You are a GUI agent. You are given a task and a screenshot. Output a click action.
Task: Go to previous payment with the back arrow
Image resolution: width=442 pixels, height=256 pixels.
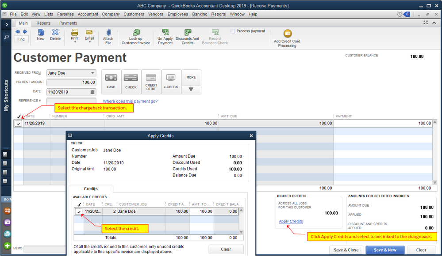point(18,31)
